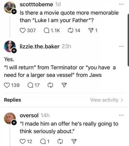Follow lizzie.the.baker via avatar plus badge
The width and height of the screenshot is (129, 146).
(x=14, y=51)
